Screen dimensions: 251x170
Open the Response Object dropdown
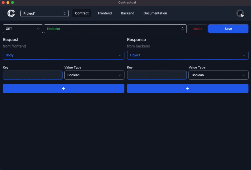point(187,55)
